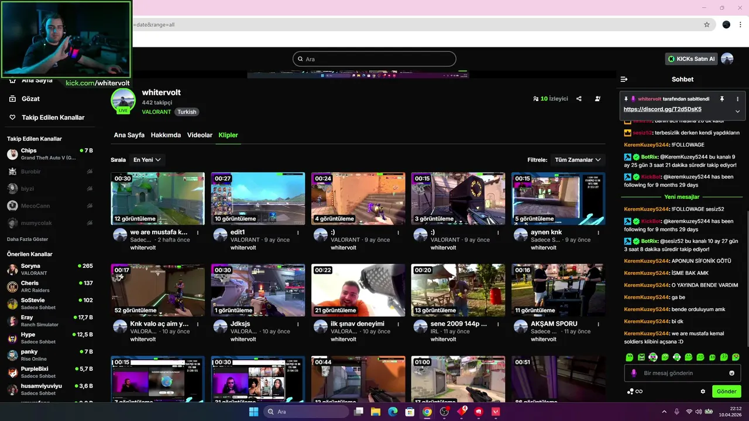Click the share icon beside viewer count
The height and width of the screenshot is (421, 749).
point(579,99)
